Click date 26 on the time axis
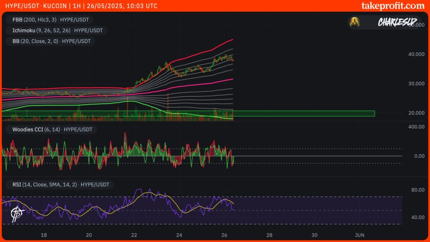Image resolution: width=430 pixels, height=242 pixels. 224,235
